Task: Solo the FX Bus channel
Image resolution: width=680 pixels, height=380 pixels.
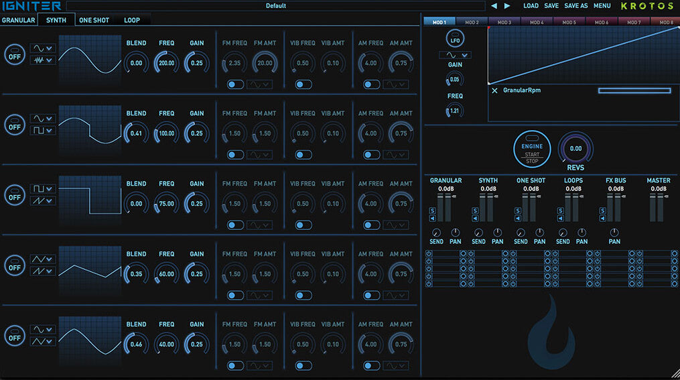Action: (x=602, y=210)
